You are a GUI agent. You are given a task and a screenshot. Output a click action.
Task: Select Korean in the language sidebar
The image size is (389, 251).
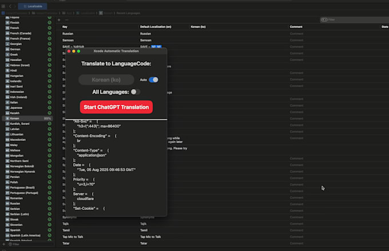coord(27,119)
